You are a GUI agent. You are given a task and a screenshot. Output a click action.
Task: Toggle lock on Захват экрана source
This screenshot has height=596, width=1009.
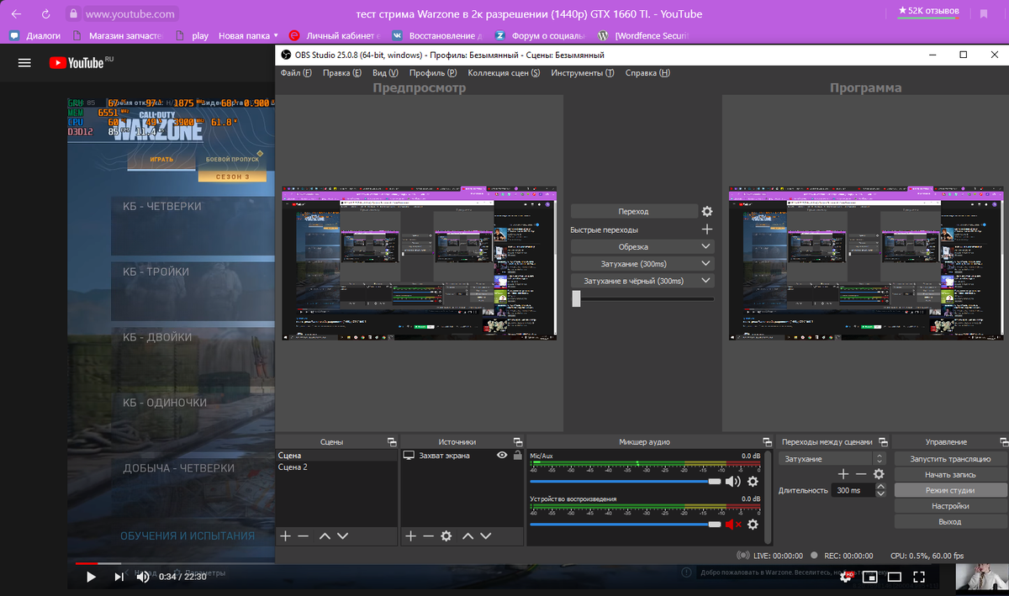tap(517, 456)
